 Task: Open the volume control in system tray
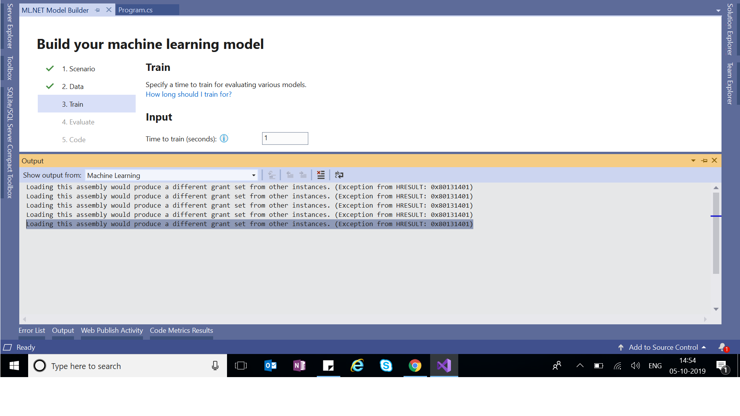tap(636, 366)
